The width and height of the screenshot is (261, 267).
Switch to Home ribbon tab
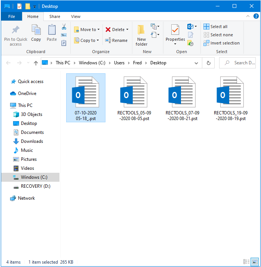click(33, 16)
